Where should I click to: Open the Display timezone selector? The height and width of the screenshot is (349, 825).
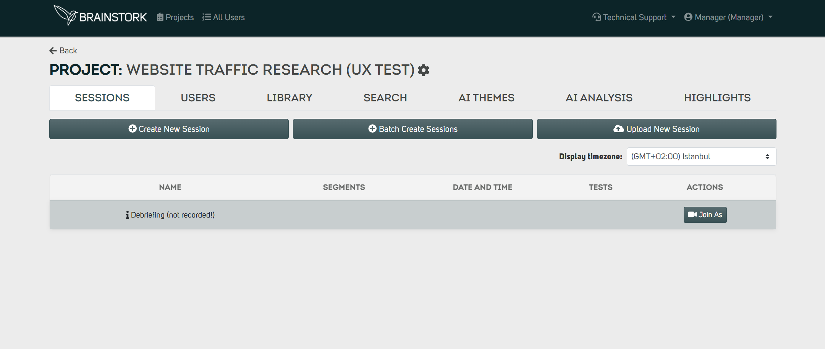point(701,157)
